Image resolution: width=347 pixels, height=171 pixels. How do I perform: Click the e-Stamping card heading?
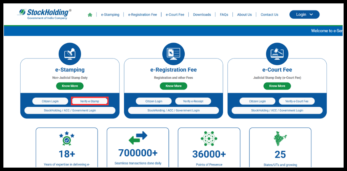pyautogui.click(x=70, y=70)
